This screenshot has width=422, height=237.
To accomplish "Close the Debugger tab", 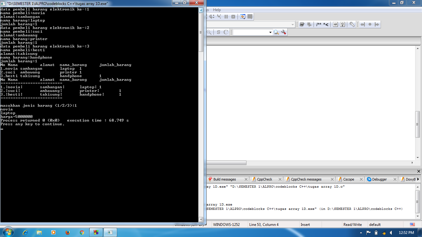I will 395,179.
